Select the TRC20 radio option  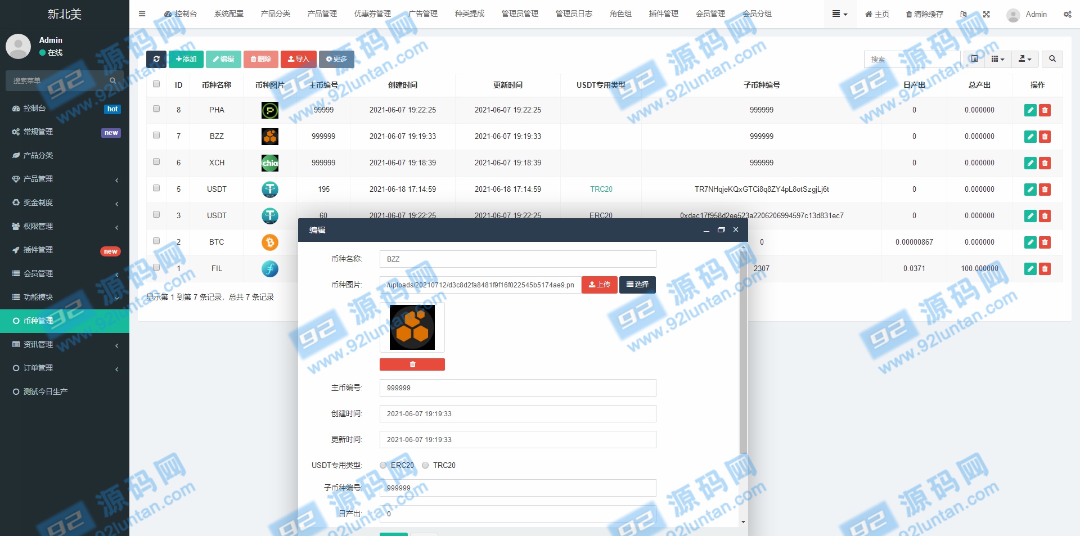425,465
